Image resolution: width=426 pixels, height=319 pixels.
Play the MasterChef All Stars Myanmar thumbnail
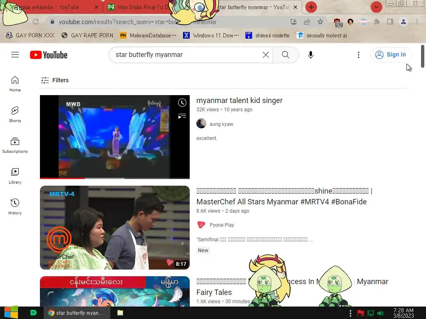click(x=115, y=228)
